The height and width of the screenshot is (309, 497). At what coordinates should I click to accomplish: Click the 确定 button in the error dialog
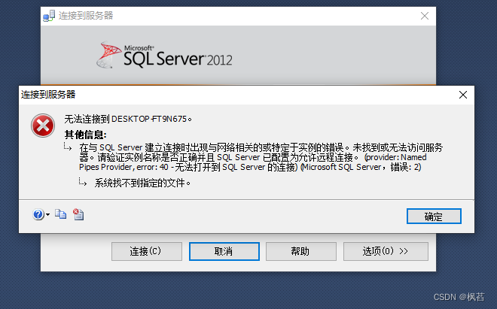click(x=434, y=217)
